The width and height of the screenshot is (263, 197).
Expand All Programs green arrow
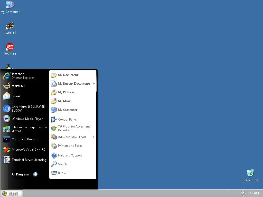(35, 174)
